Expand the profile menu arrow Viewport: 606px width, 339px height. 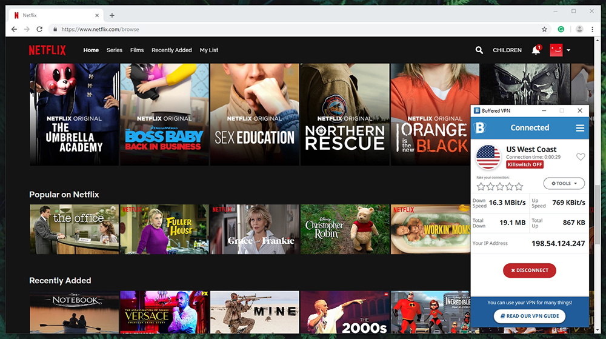tap(568, 50)
